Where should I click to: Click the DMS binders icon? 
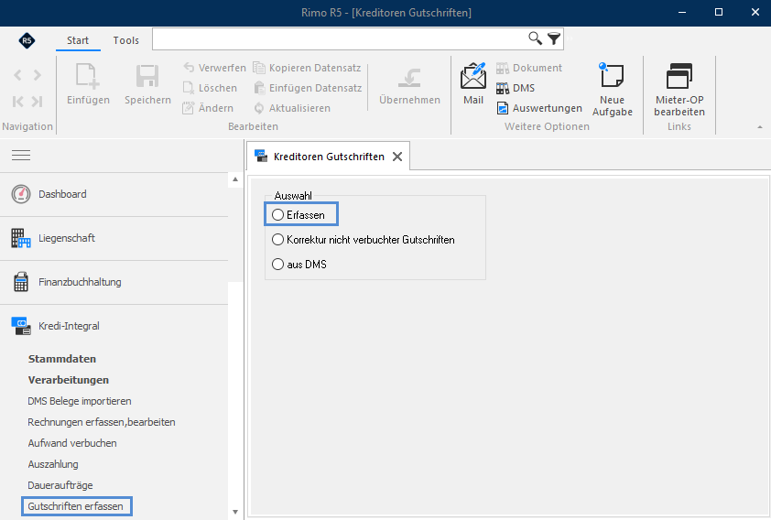pyautogui.click(x=503, y=88)
